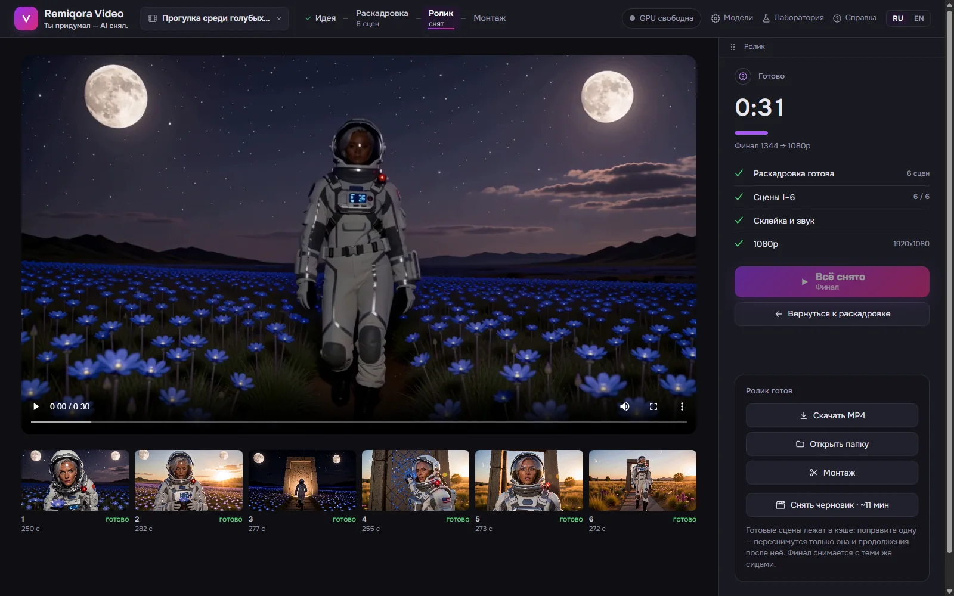Open Модели settings gear
The height and width of the screenshot is (596, 954).
[x=732, y=18]
